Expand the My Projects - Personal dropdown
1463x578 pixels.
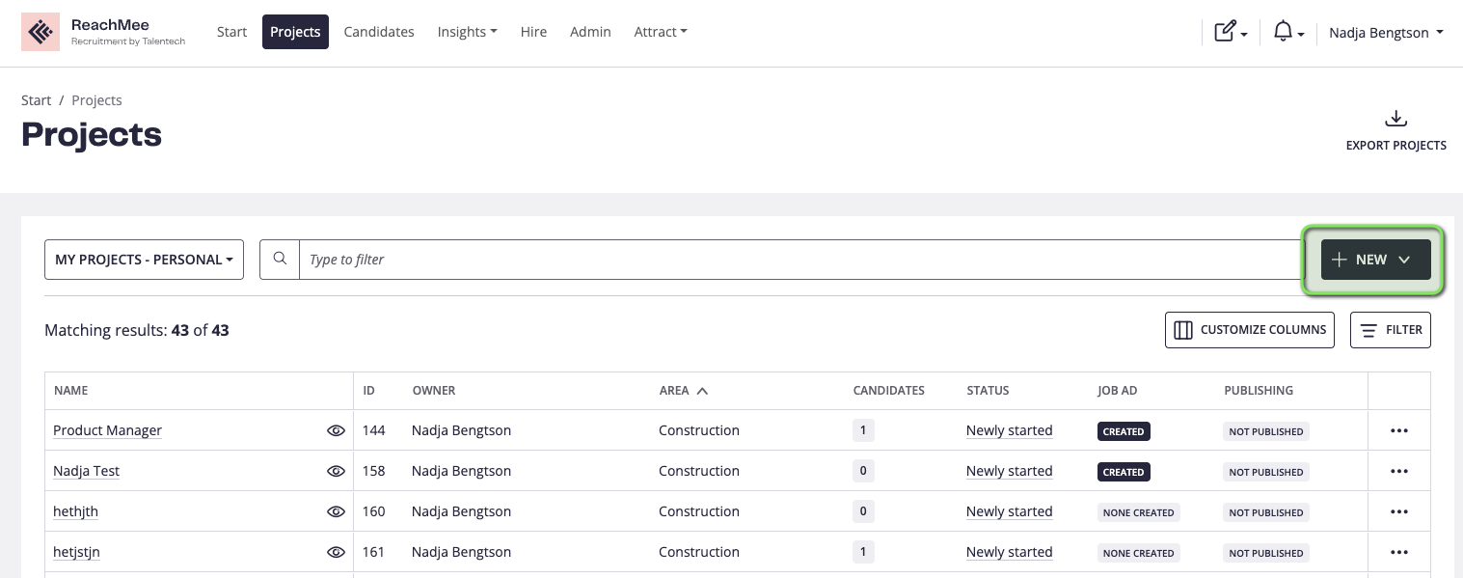[144, 260]
